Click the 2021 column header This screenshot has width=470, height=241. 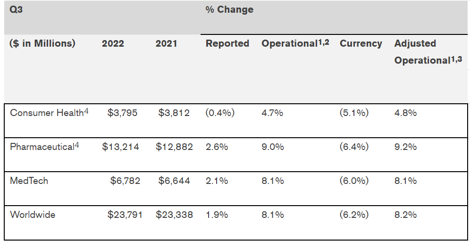click(x=166, y=43)
